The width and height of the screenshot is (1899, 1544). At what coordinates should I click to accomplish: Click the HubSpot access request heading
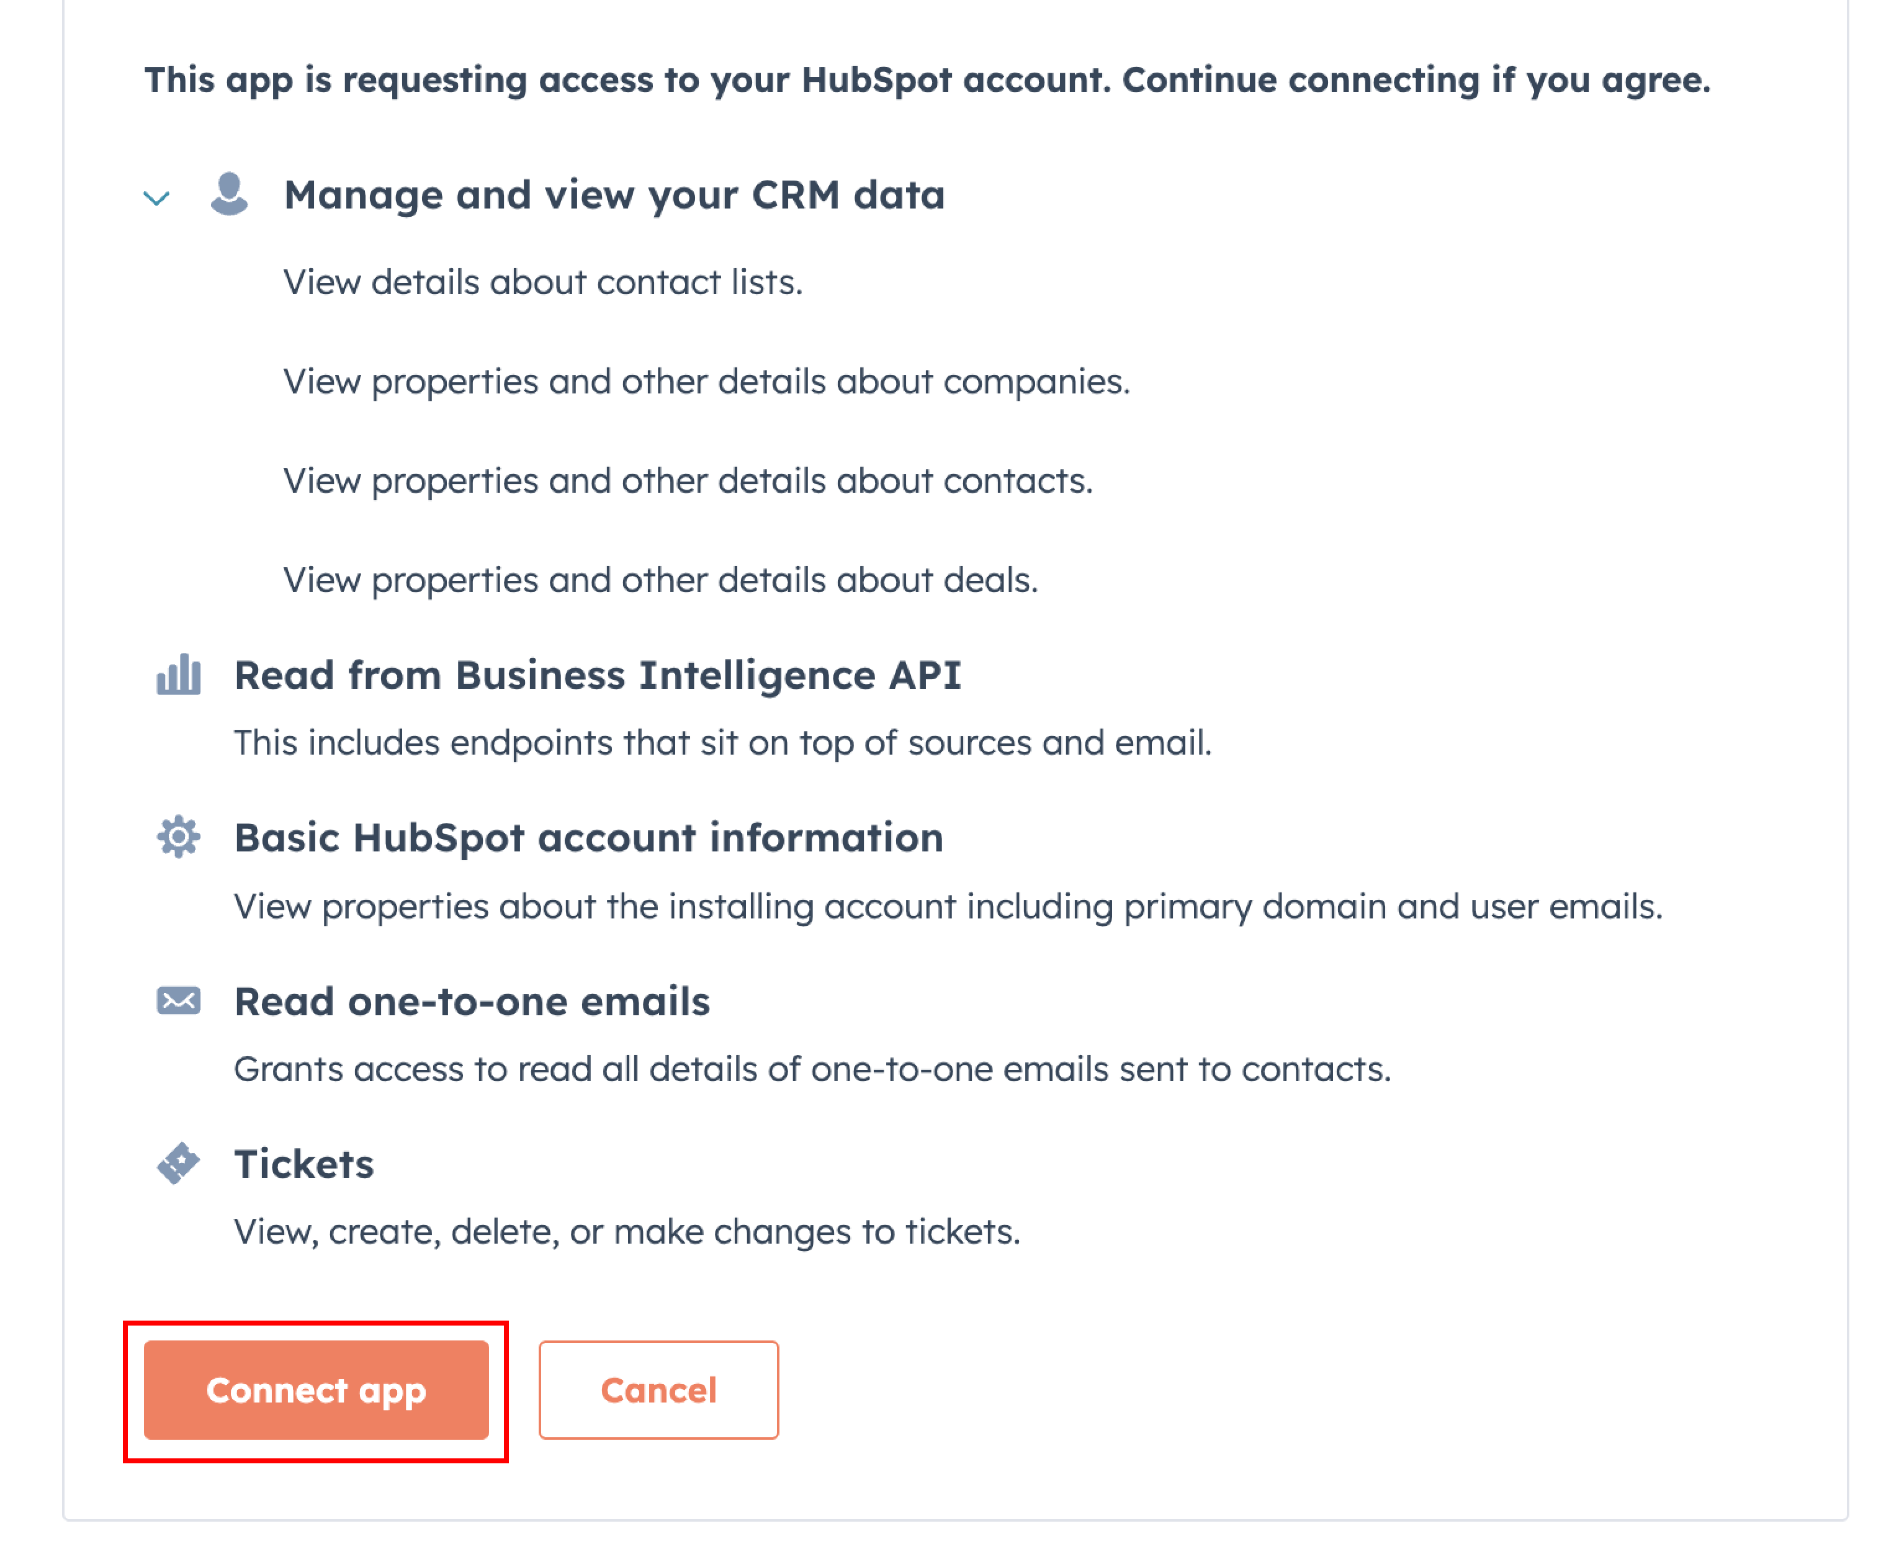928,80
